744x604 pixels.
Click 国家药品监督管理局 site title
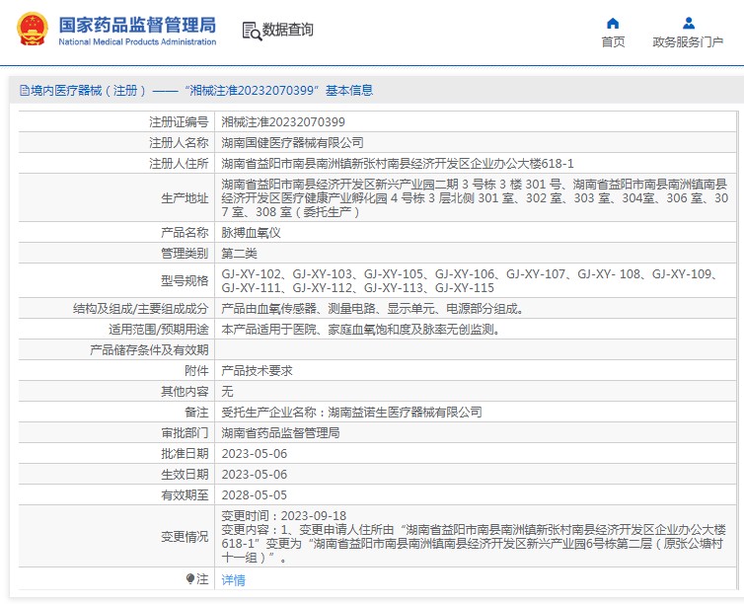tap(137, 25)
